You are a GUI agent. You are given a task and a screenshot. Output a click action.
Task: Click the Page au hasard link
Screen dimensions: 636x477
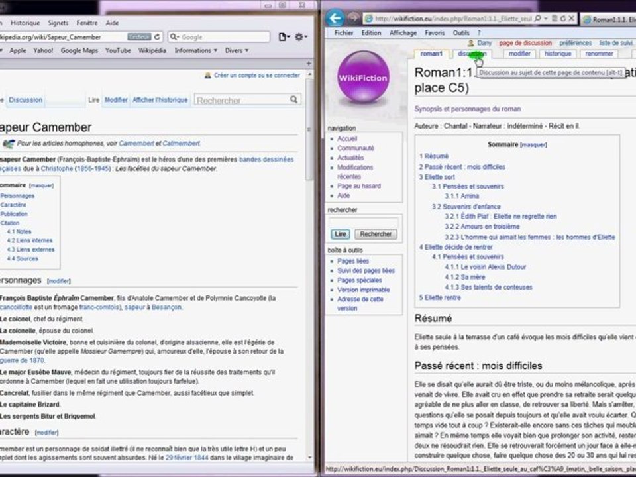coord(359,186)
